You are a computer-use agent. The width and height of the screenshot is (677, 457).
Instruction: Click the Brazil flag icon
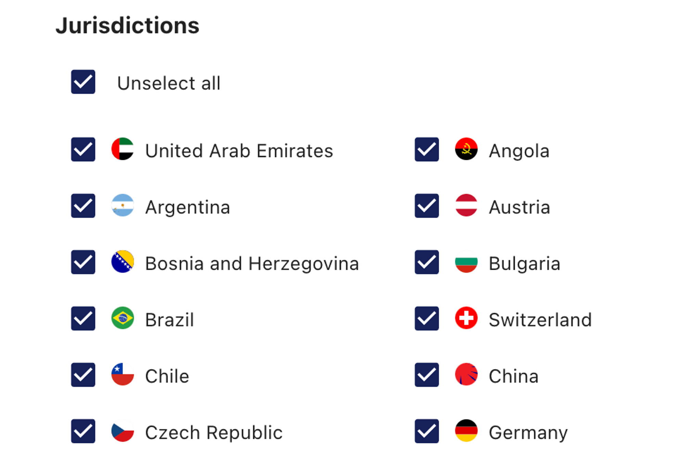pyautogui.click(x=123, y=318)
